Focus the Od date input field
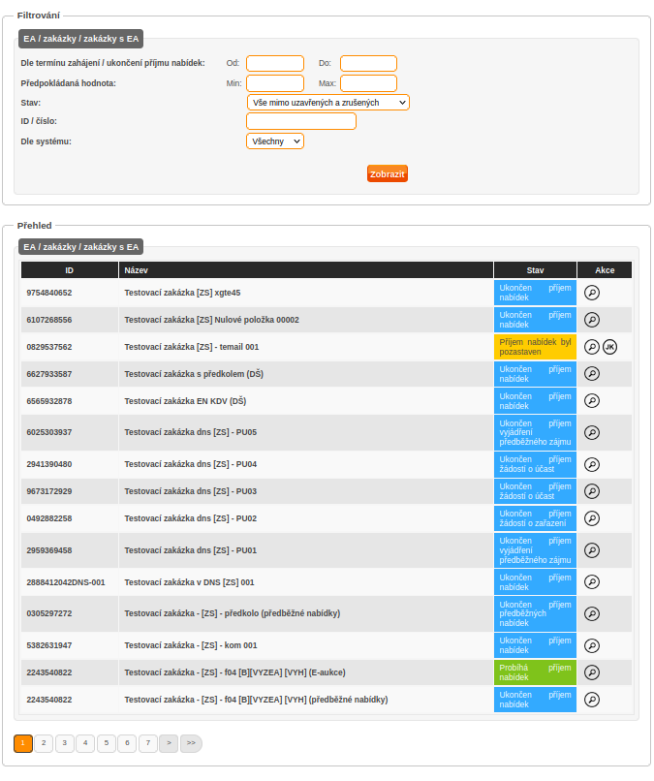The width and height of the screenshot is (654, 781). [x=275, y=64]
